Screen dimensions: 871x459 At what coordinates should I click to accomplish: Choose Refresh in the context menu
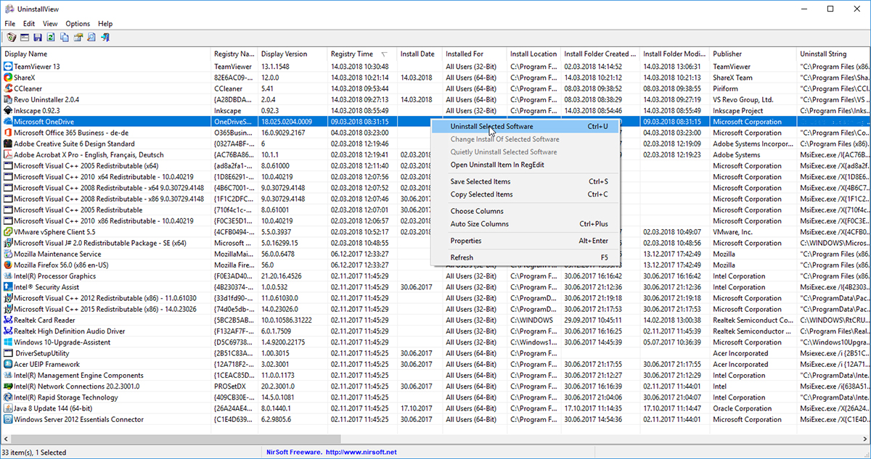(526, 257)
